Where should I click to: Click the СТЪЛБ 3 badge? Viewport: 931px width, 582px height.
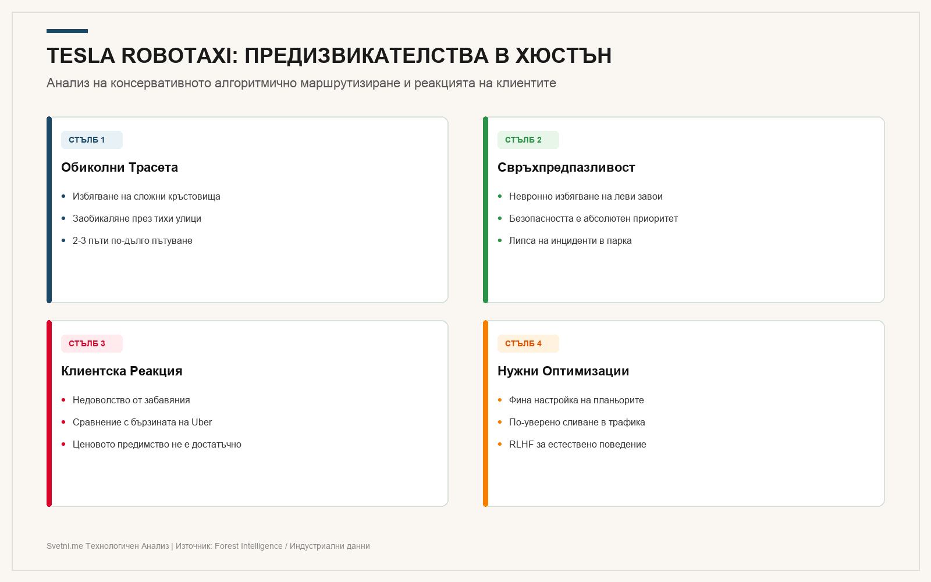pyautogui.click(x=92, y=343)
